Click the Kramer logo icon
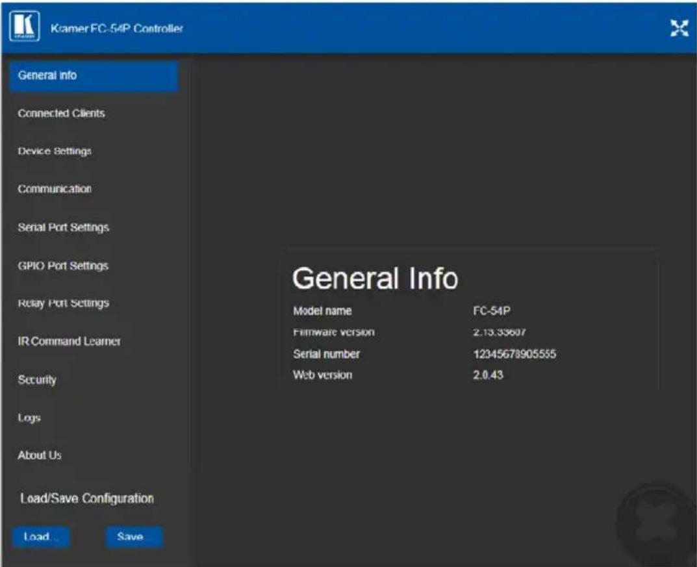Screen dimensions: 697x567 coord(25,26)
